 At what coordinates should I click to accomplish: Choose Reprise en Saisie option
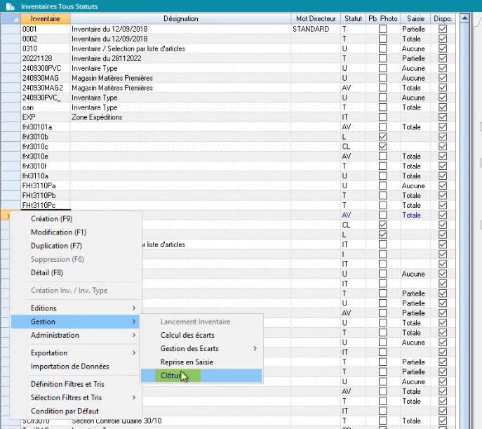pos(187,362)
